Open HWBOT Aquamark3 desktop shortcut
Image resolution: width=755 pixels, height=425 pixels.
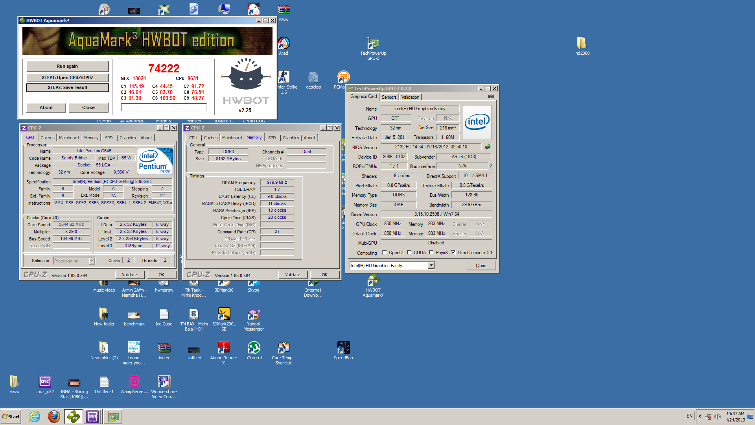pyautogui.click(x=373, y=286)
